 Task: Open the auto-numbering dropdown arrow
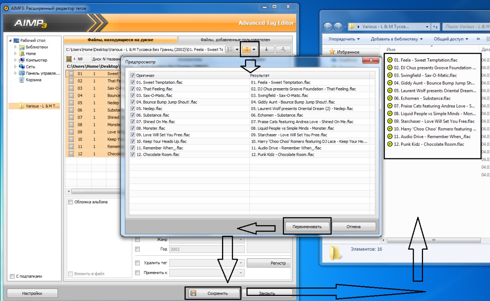[237, 49]
